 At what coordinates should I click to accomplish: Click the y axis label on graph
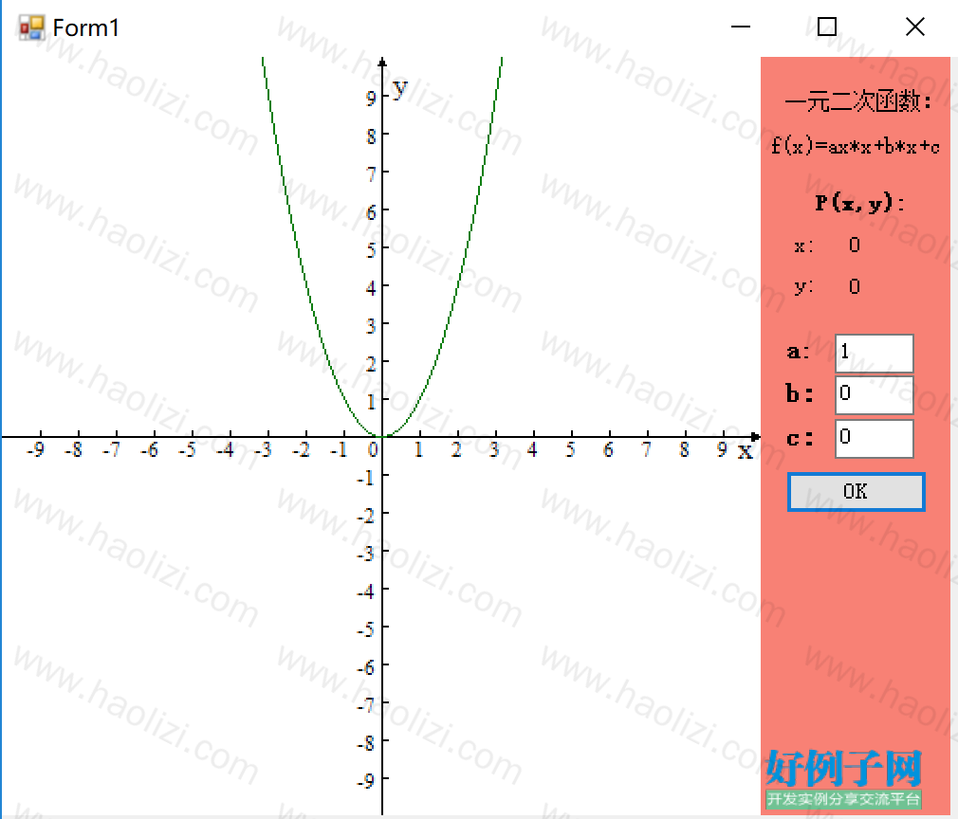click(399, 88)
